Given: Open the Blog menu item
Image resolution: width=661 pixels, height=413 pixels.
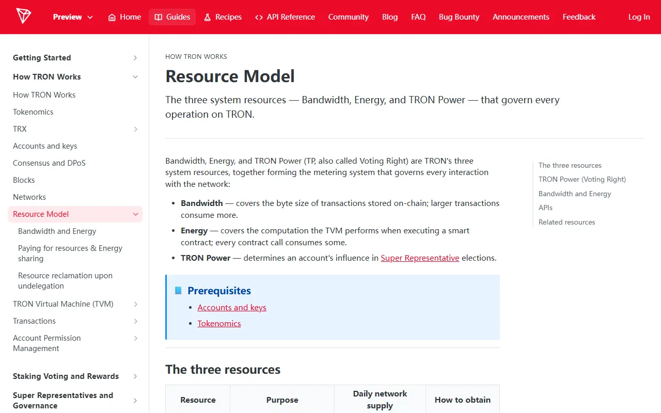Looking at the screenshot, I should click(390, 17).
